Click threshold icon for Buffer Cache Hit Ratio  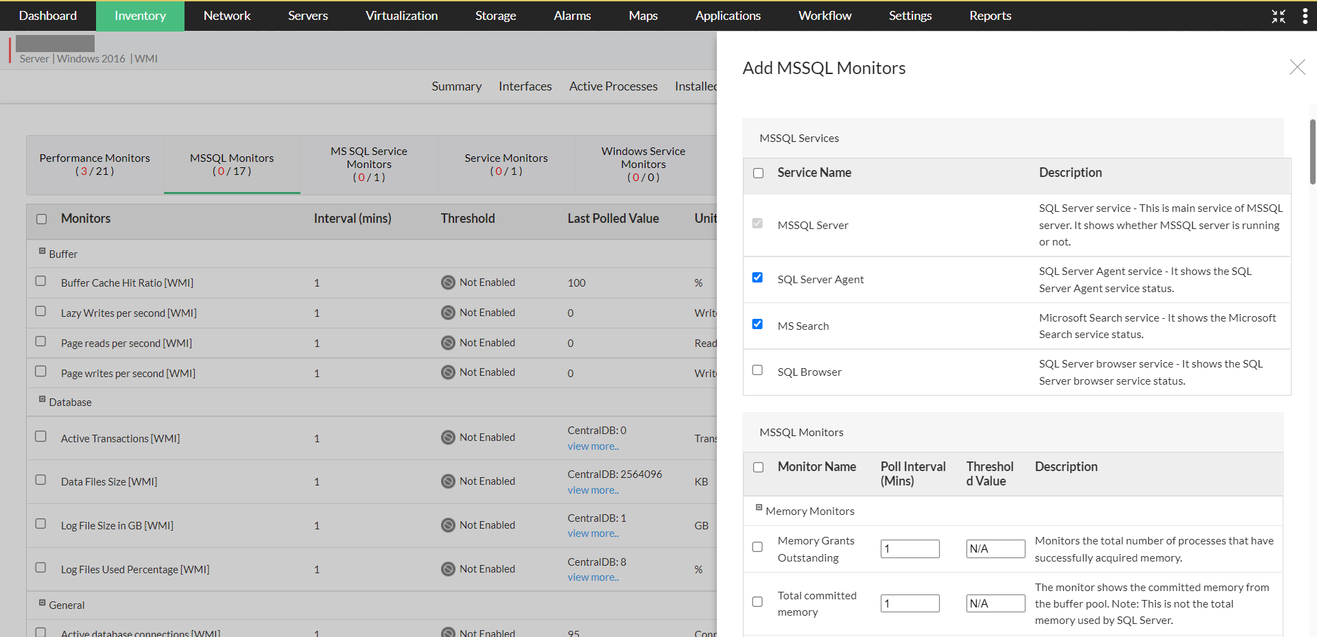coord(448,283)
